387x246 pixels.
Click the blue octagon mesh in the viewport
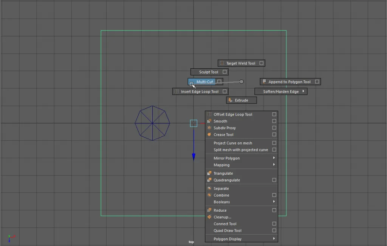click(x=152, y=123)
